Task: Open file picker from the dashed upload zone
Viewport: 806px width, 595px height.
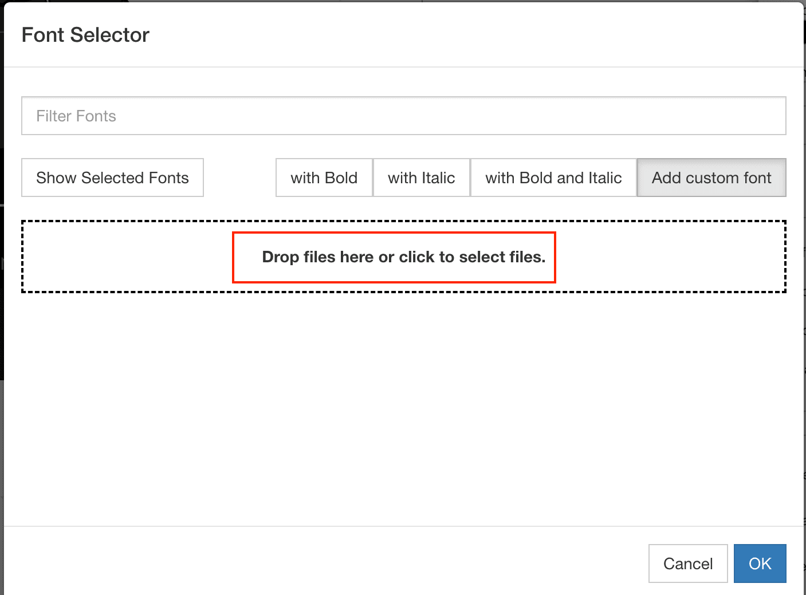Action: pyautogui.click(x=403, y=257)
